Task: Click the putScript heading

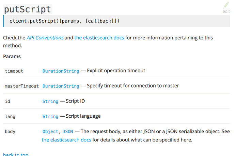Action: (x=27, y=9)
